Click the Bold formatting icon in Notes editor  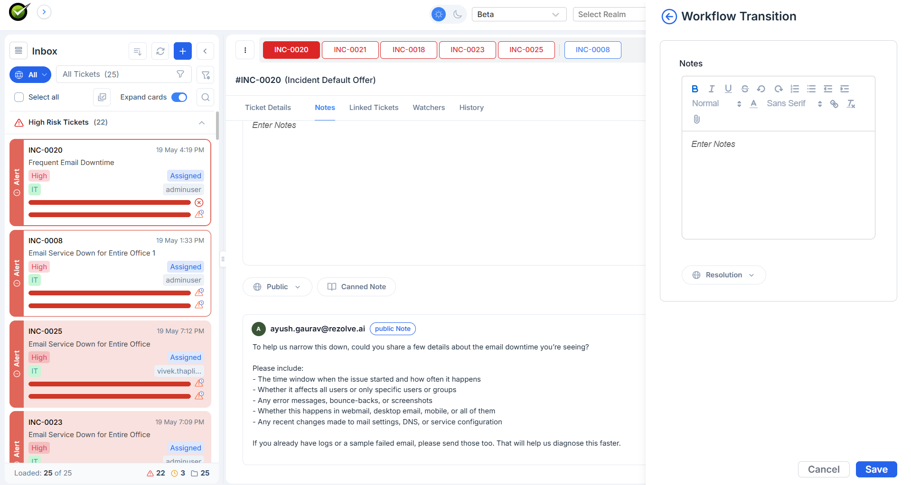(x=695, y=89)
